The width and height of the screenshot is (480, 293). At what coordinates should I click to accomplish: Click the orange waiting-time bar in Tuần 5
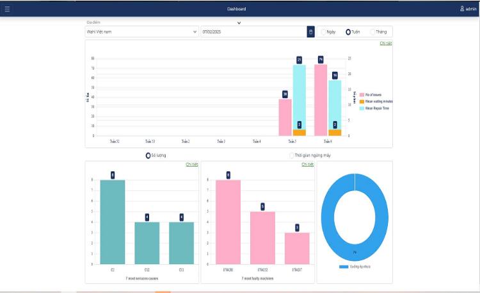(x=300, y=133)
